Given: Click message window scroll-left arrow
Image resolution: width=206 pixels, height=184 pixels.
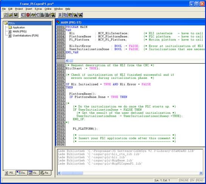Looking at the screenshot, I should click(x=59, y=173).
